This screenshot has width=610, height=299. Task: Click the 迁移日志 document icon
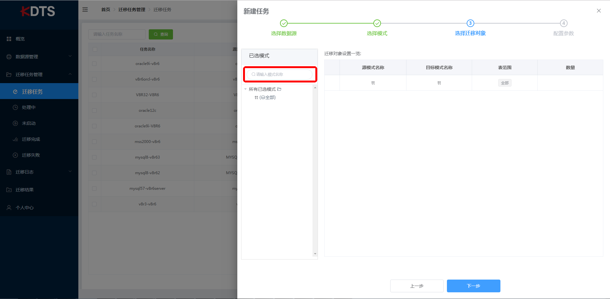[x=9, y=172]
